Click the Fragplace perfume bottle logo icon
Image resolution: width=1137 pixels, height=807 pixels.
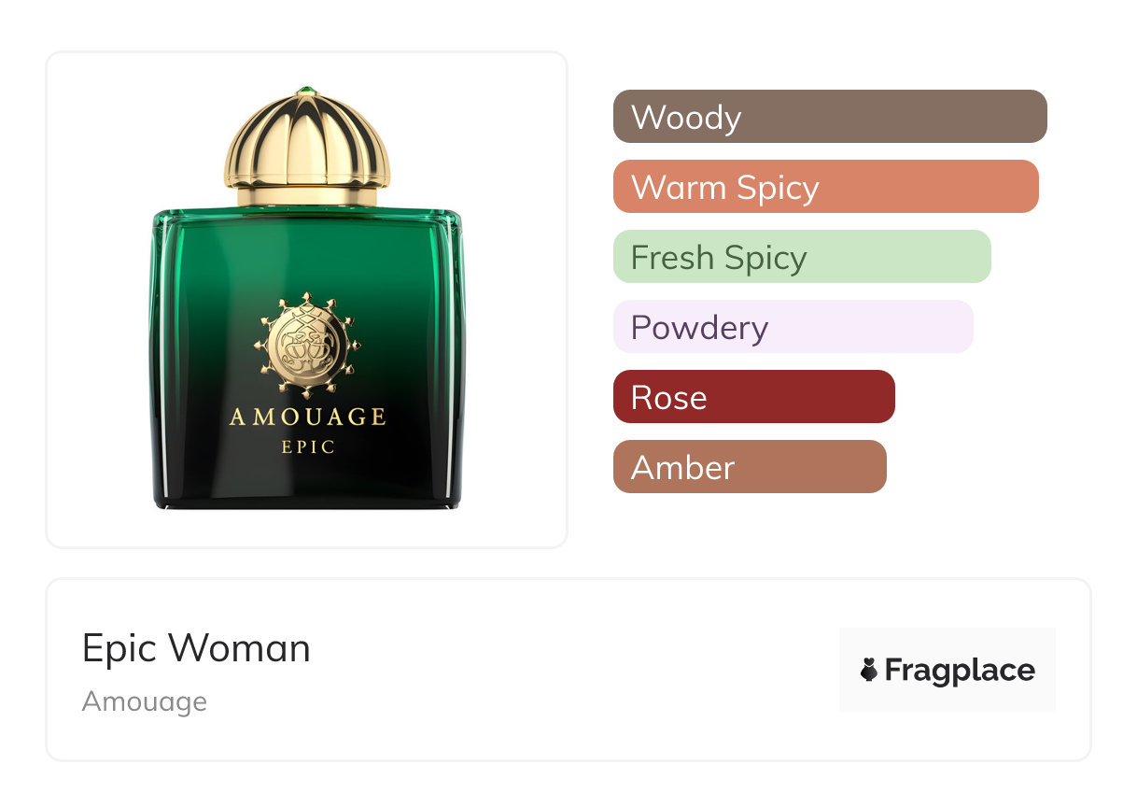click(869, 670)
